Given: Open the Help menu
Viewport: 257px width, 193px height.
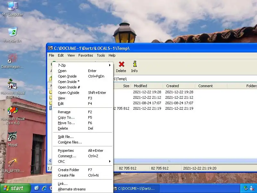Looking at the screenshot, I should coord(112,55).
